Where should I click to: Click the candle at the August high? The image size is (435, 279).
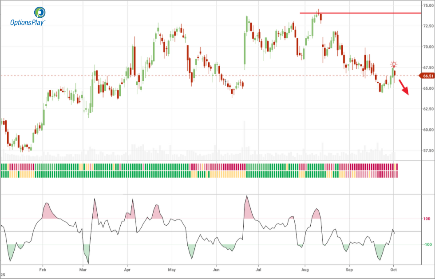318,15
